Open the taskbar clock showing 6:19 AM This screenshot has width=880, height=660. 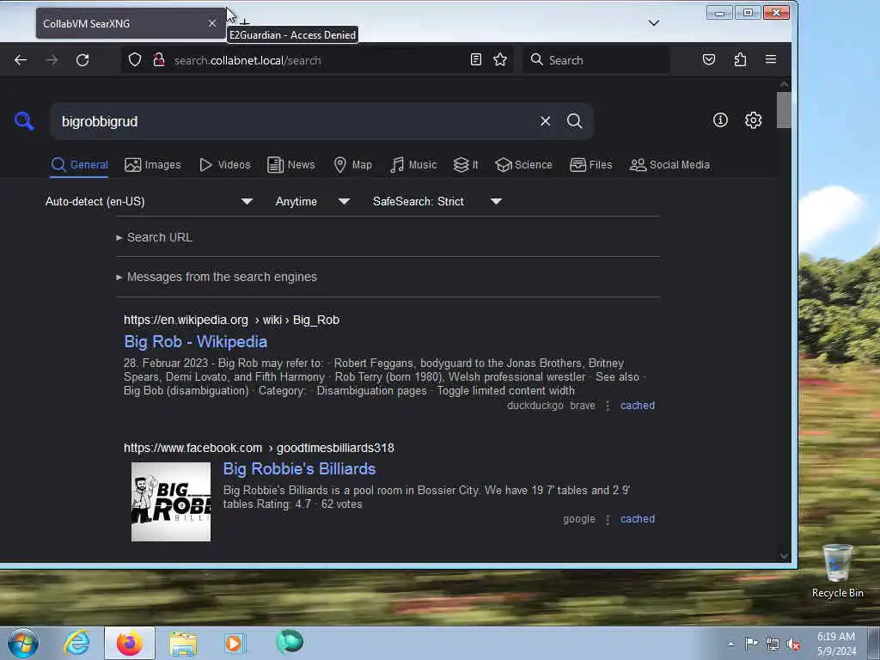tap(835, 644)
